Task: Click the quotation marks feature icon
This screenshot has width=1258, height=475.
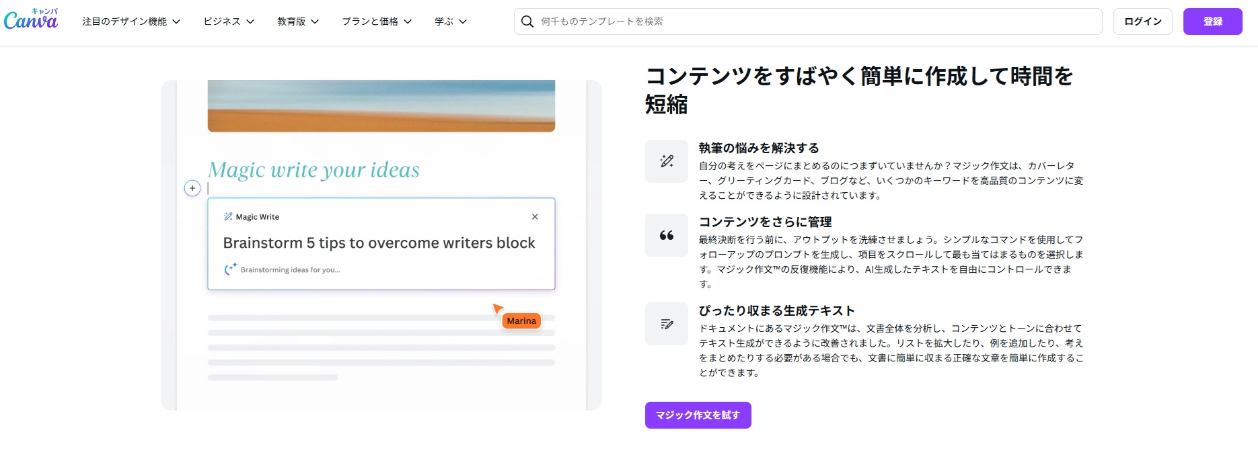Action: [x=667, y=235]
